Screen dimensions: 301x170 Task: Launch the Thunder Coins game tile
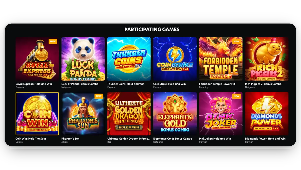coord(129,59)
